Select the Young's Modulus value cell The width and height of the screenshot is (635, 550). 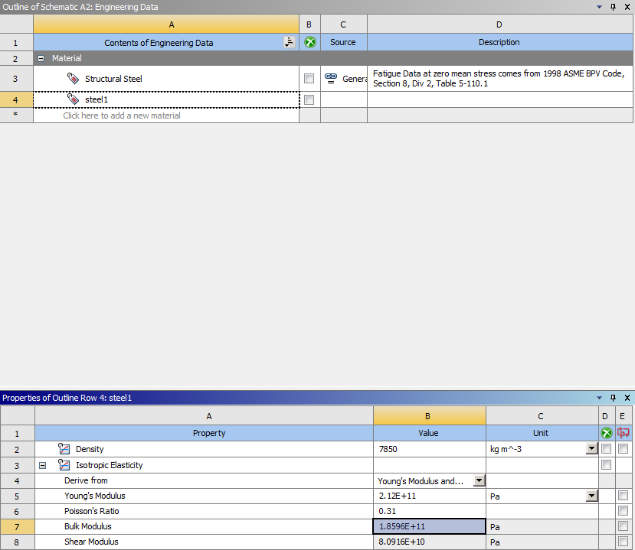click(x=429, y=496)
